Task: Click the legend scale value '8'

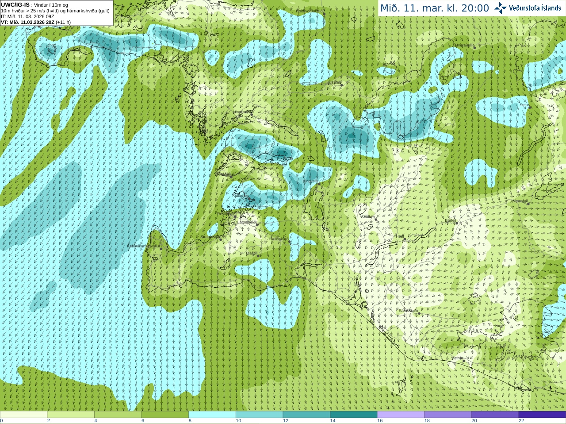Action: click(x=190, y=421)
